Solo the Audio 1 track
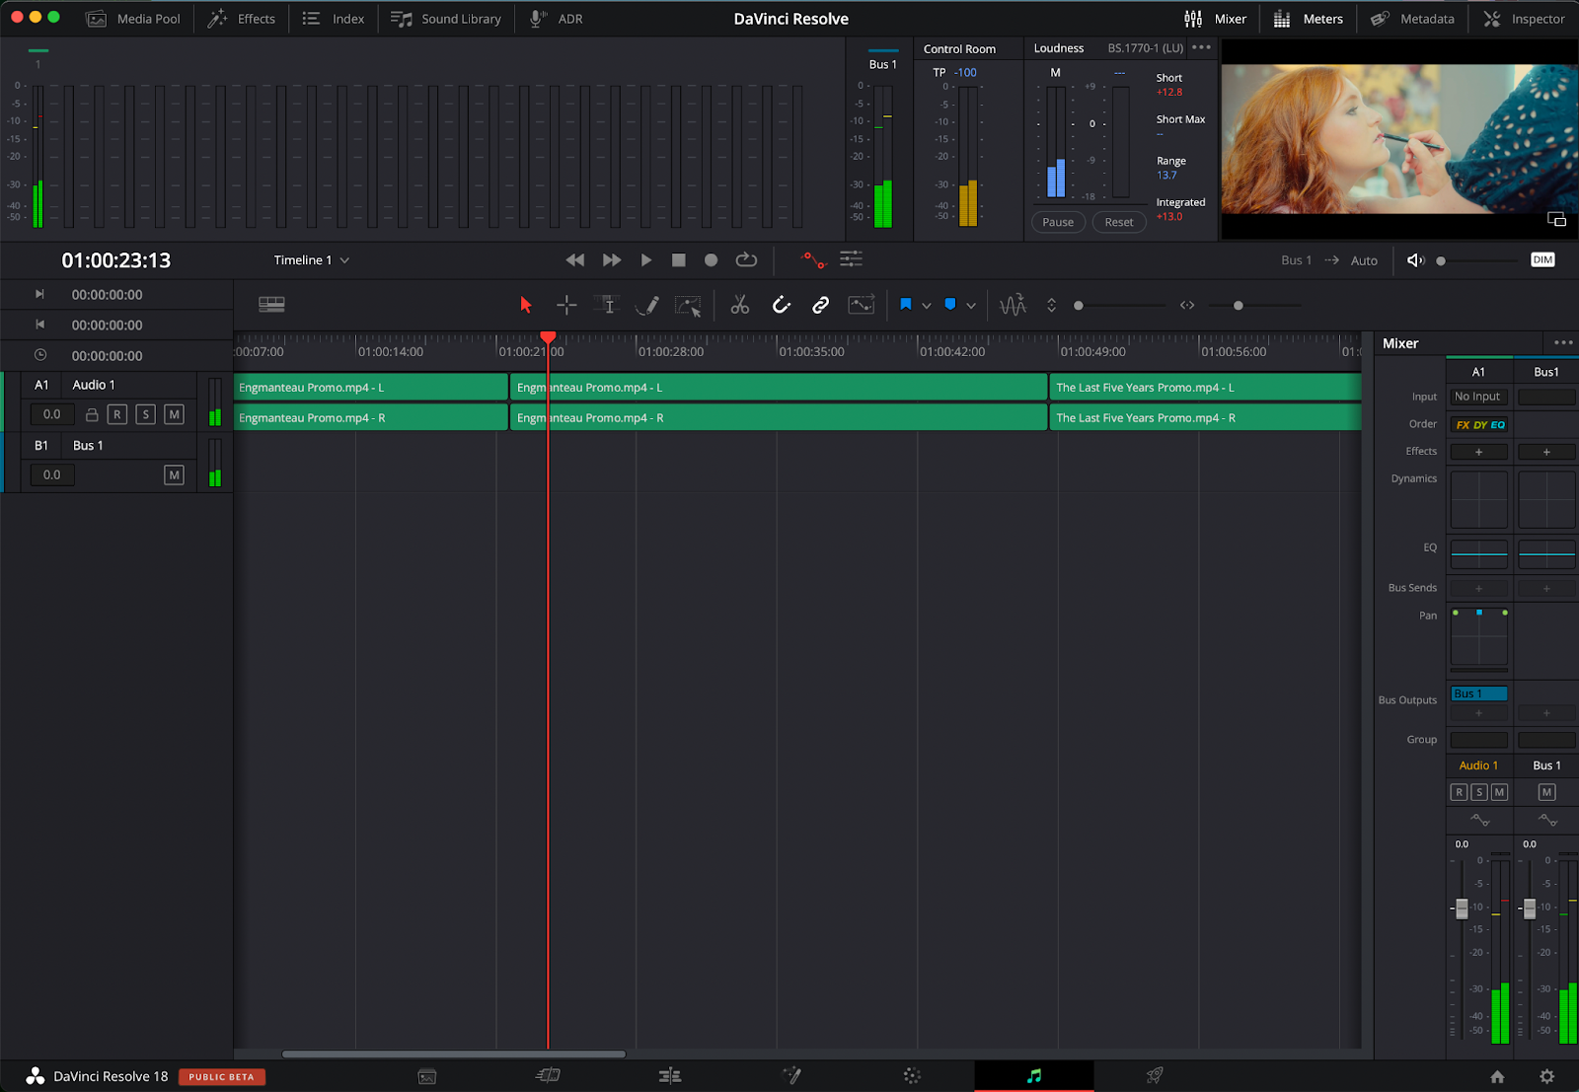Viewport: 1579px width, 1092px height. 145,414
